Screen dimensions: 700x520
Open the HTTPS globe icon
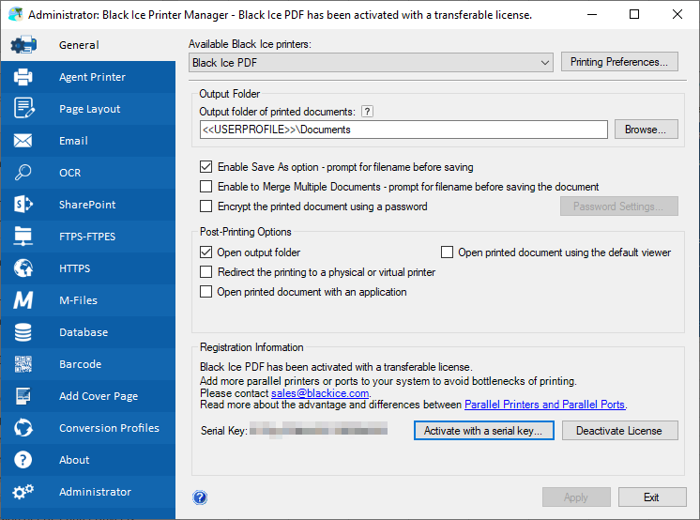[x=23, y=268]
